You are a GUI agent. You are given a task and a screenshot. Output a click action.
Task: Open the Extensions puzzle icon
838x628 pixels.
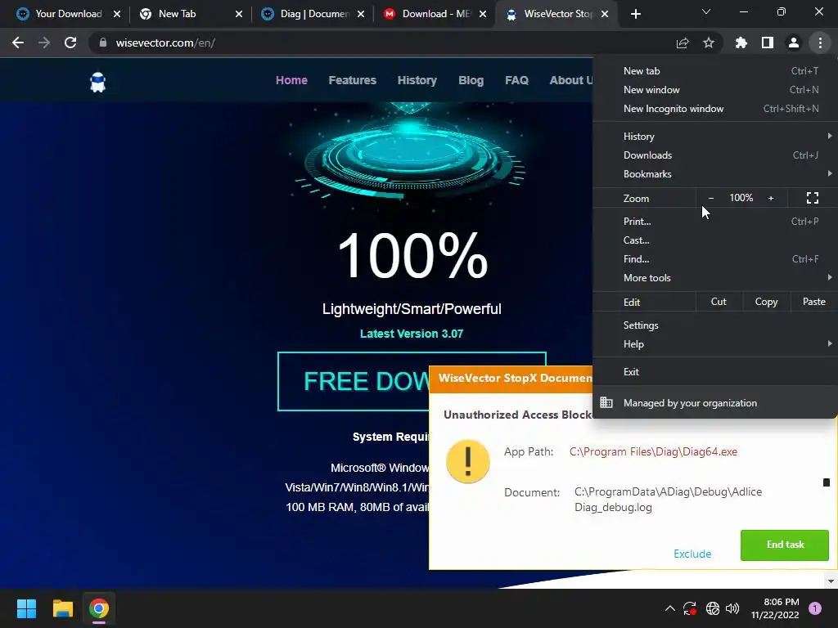coord(741,43)
